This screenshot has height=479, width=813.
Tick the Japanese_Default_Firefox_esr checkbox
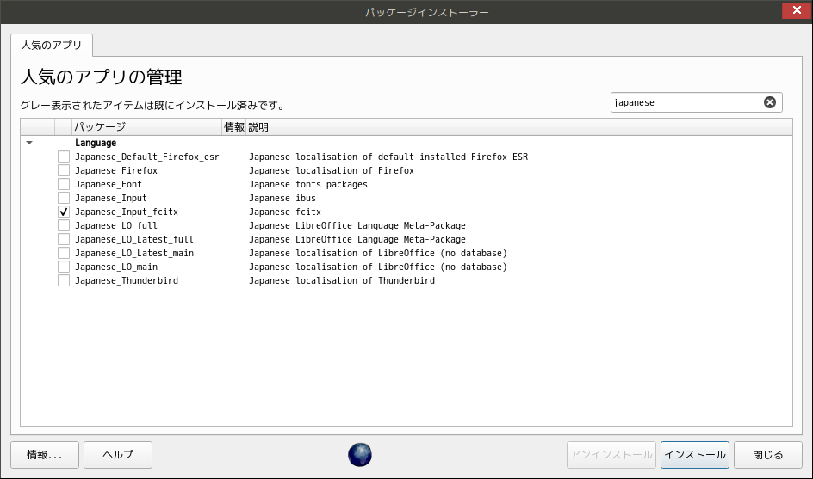pyautogui.click(x=63, y=157)
